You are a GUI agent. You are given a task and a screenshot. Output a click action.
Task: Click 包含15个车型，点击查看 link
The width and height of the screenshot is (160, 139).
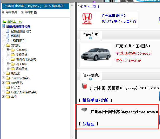pyautogui.click(x=119, y=21)
